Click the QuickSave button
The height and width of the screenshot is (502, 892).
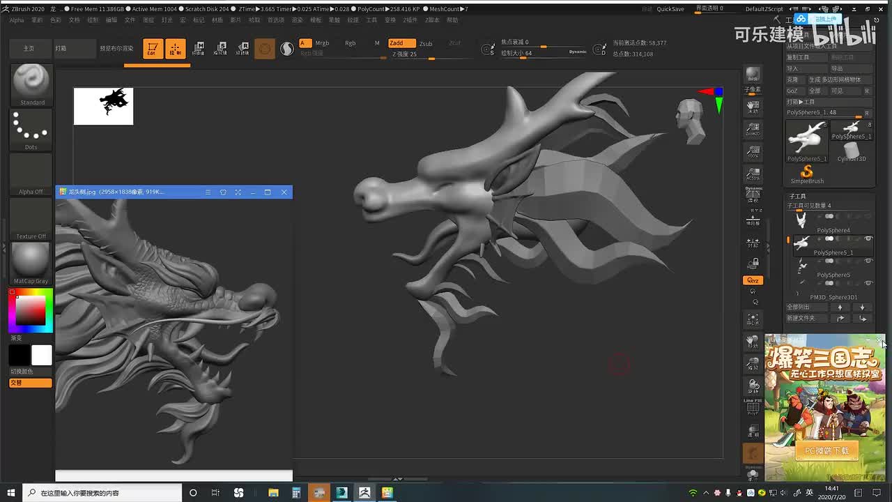(670, 9)
